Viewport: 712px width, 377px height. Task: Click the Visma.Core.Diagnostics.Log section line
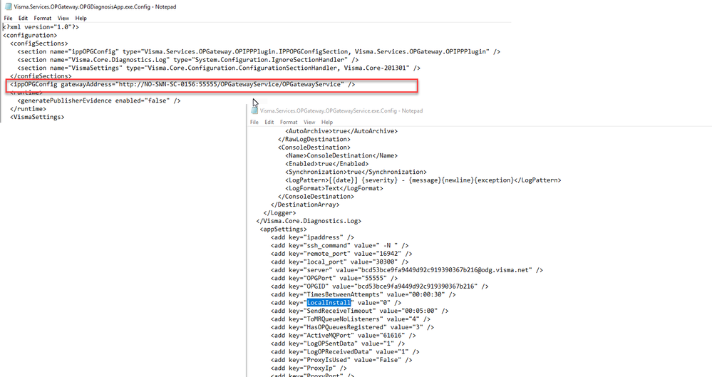click(188, 60)
